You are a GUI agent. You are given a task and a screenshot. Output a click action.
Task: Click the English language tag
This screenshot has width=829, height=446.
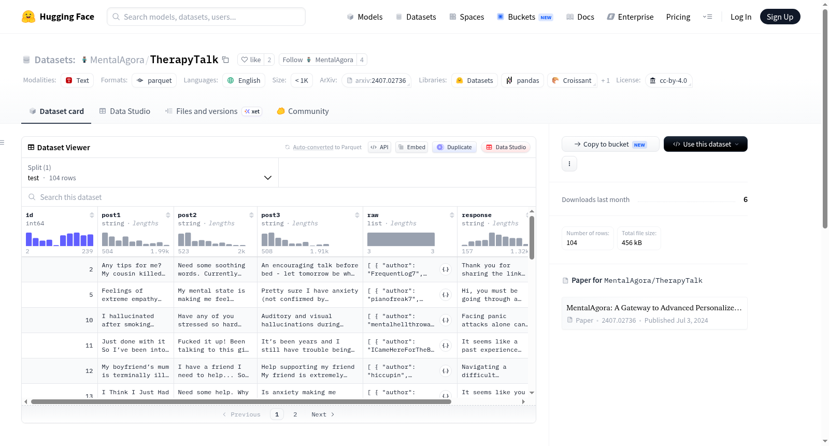coord(244,80)
